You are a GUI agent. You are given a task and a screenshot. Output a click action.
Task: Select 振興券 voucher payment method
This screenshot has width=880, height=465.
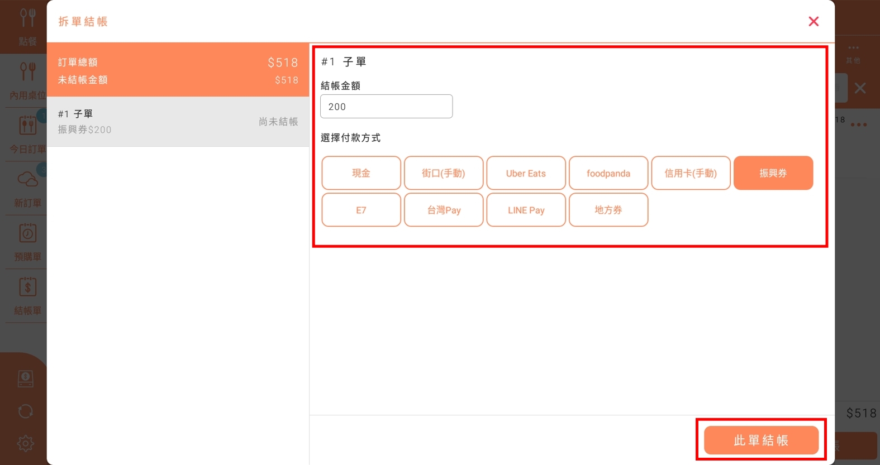pos(773,173)
